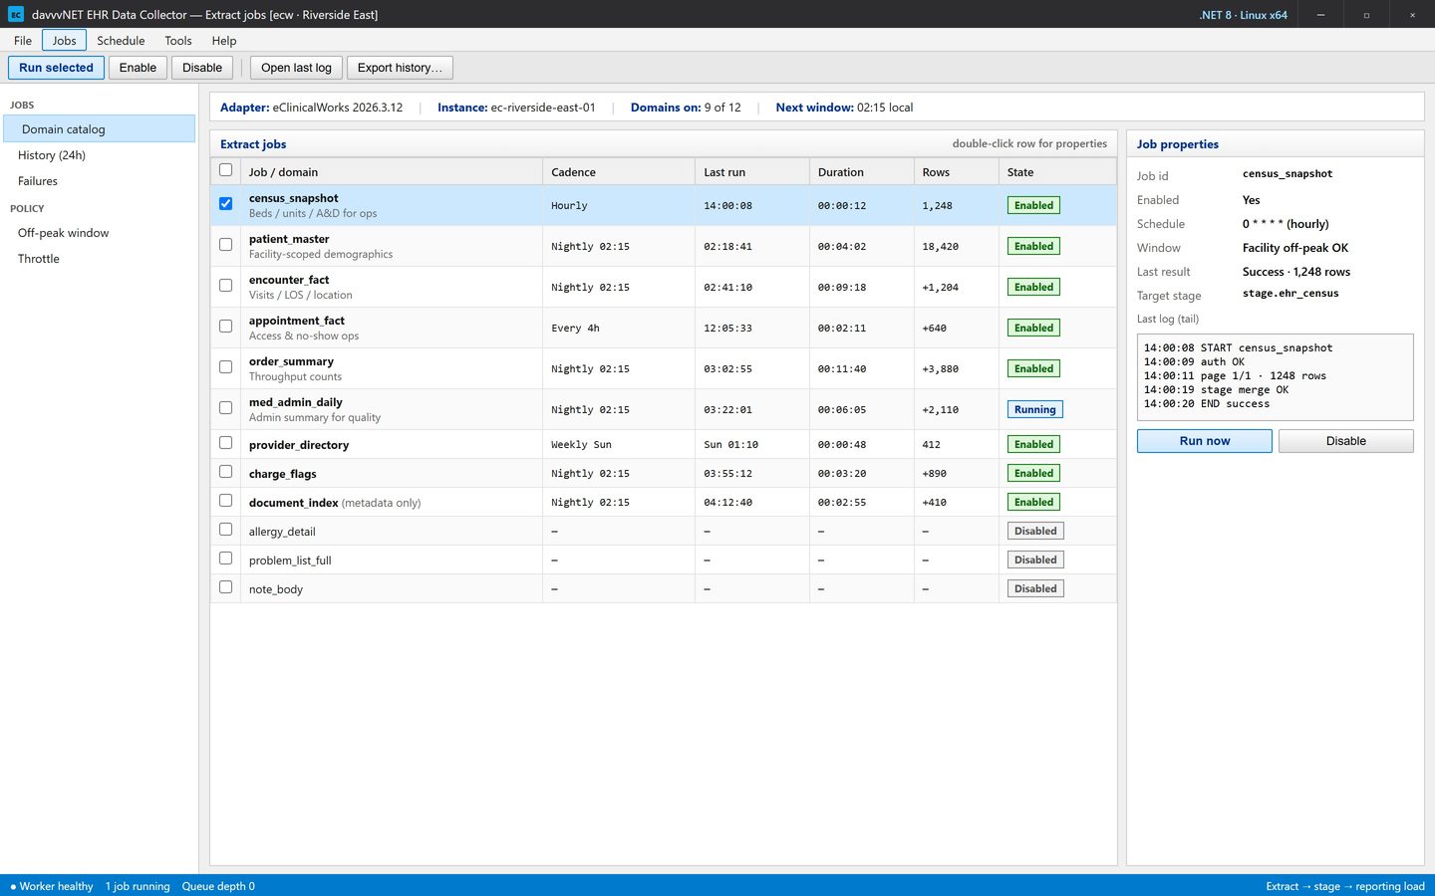
Task: Click rows value 18,420
Action: [940, 246]
